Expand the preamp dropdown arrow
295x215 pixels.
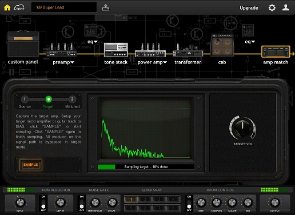tap(73, 62)
